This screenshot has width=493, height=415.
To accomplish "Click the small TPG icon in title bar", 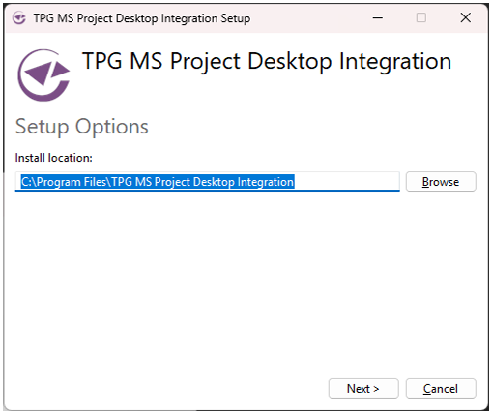I will coord(19,18).
